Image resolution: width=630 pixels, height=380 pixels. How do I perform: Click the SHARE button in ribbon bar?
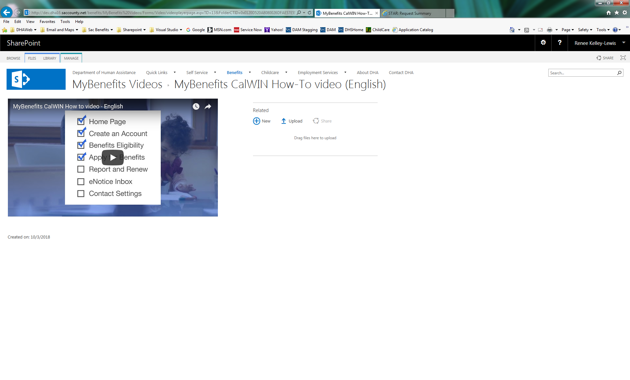(605, 58)
